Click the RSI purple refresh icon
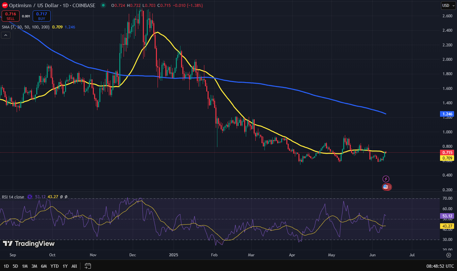 30,197
